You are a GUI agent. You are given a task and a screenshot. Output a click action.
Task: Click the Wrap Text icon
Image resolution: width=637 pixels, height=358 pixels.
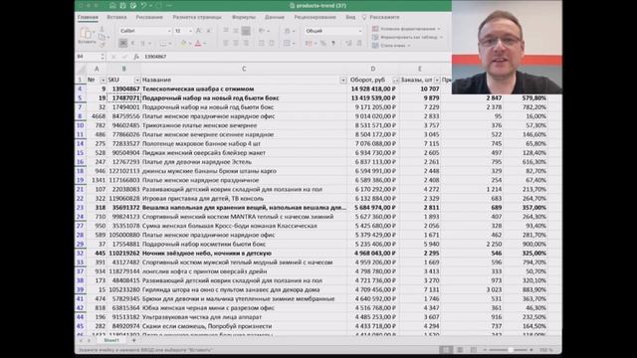point(288,31)
